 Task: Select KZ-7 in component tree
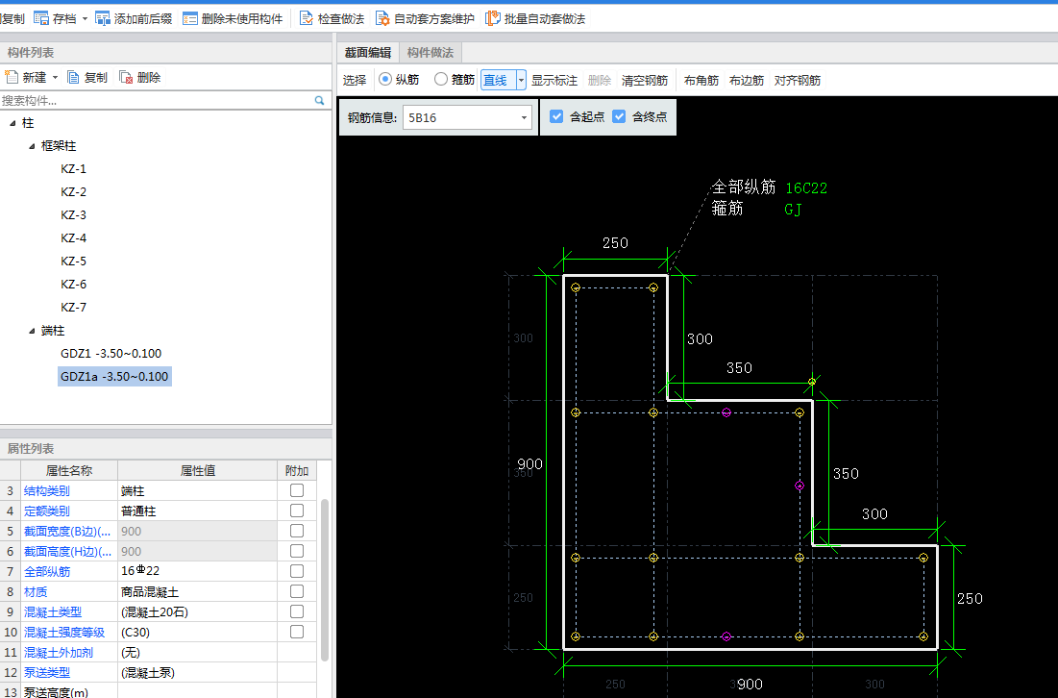pos(74,307)
